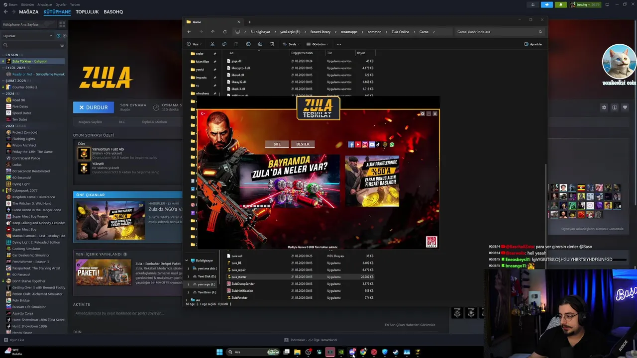The width and height of the screenshot is (637, 358).
Task: Collapse 2024 section in Steam library
Action: [x=3, y=93]
